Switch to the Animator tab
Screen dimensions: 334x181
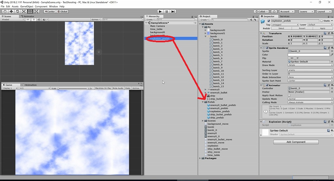(x=27, y=16)
